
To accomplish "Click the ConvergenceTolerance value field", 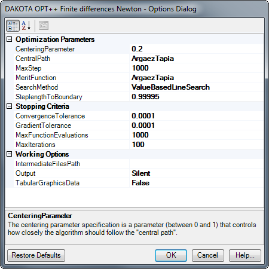I will point(197,116).
